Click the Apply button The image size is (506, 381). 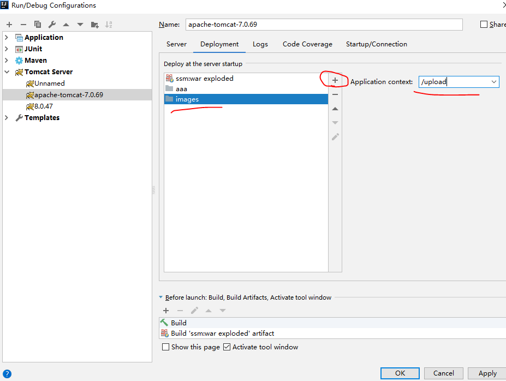pos(487,373)
